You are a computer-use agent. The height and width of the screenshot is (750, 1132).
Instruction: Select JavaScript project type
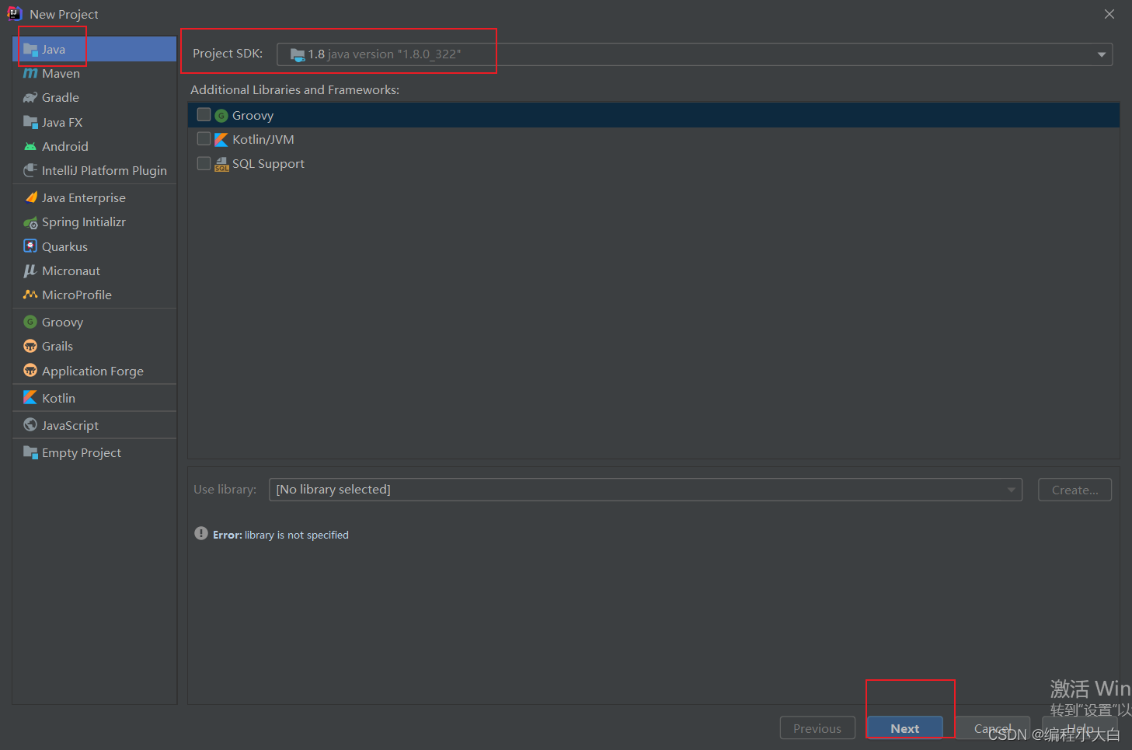[x=95, y=425]
